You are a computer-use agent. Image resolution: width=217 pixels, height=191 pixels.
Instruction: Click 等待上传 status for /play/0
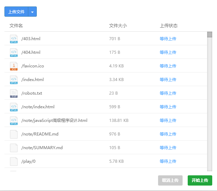click(x=168, y=161)
